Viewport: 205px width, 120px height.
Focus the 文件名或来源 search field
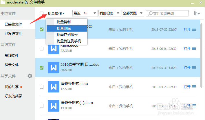(167, 13)
